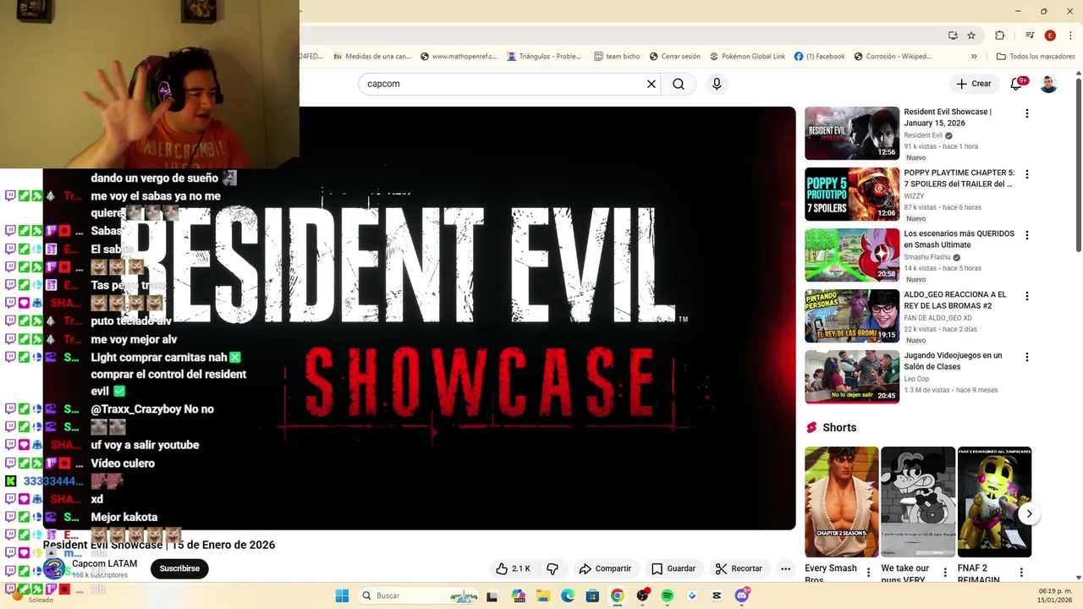Open Todos los marcadores folder
Viewport: 1083px width, 609px height.
pos(1036,57)
